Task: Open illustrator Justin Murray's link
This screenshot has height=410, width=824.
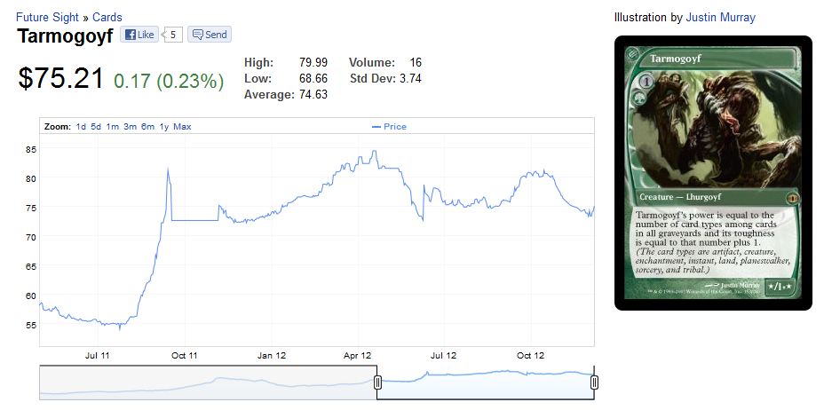Action: point(720,17)
